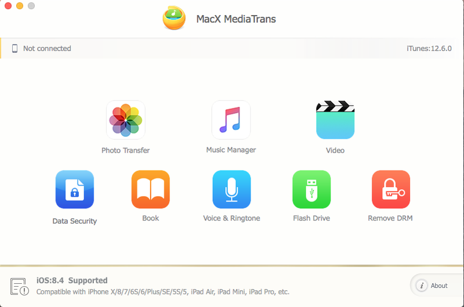Click the About button

point(437,286)
